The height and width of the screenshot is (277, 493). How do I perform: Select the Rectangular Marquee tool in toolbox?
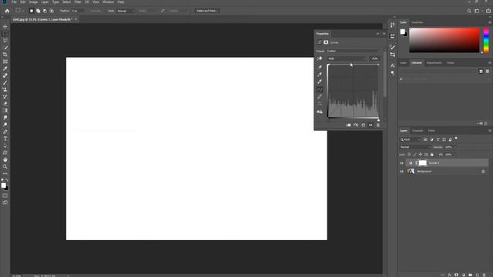5,34
